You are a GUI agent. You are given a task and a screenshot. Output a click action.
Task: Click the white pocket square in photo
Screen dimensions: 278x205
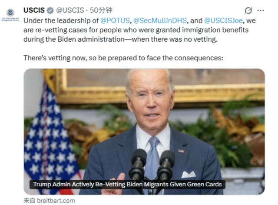[x=189, y=175]
